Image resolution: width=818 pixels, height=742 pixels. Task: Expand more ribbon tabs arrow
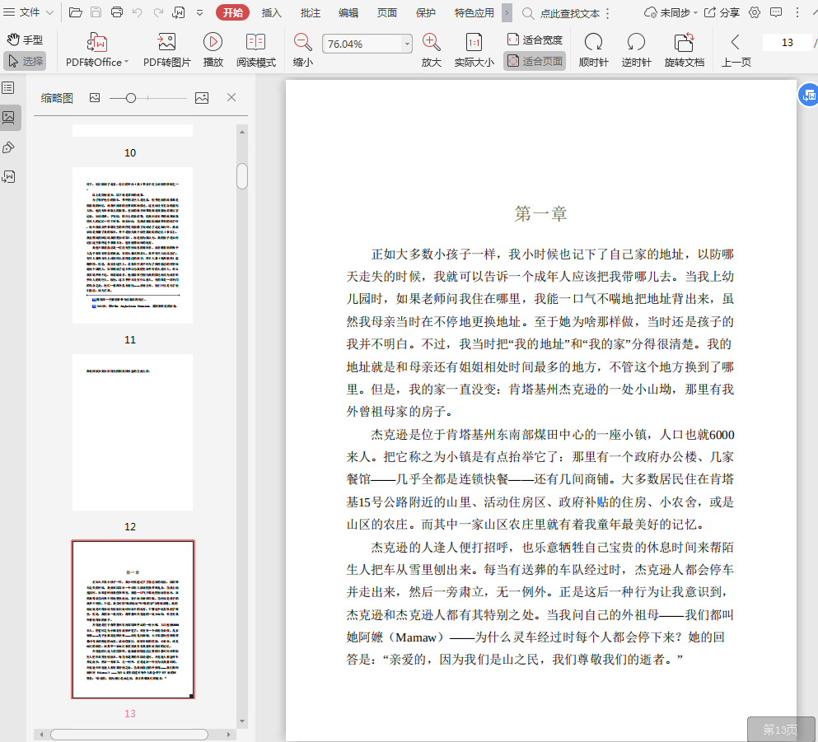point(507,12)
